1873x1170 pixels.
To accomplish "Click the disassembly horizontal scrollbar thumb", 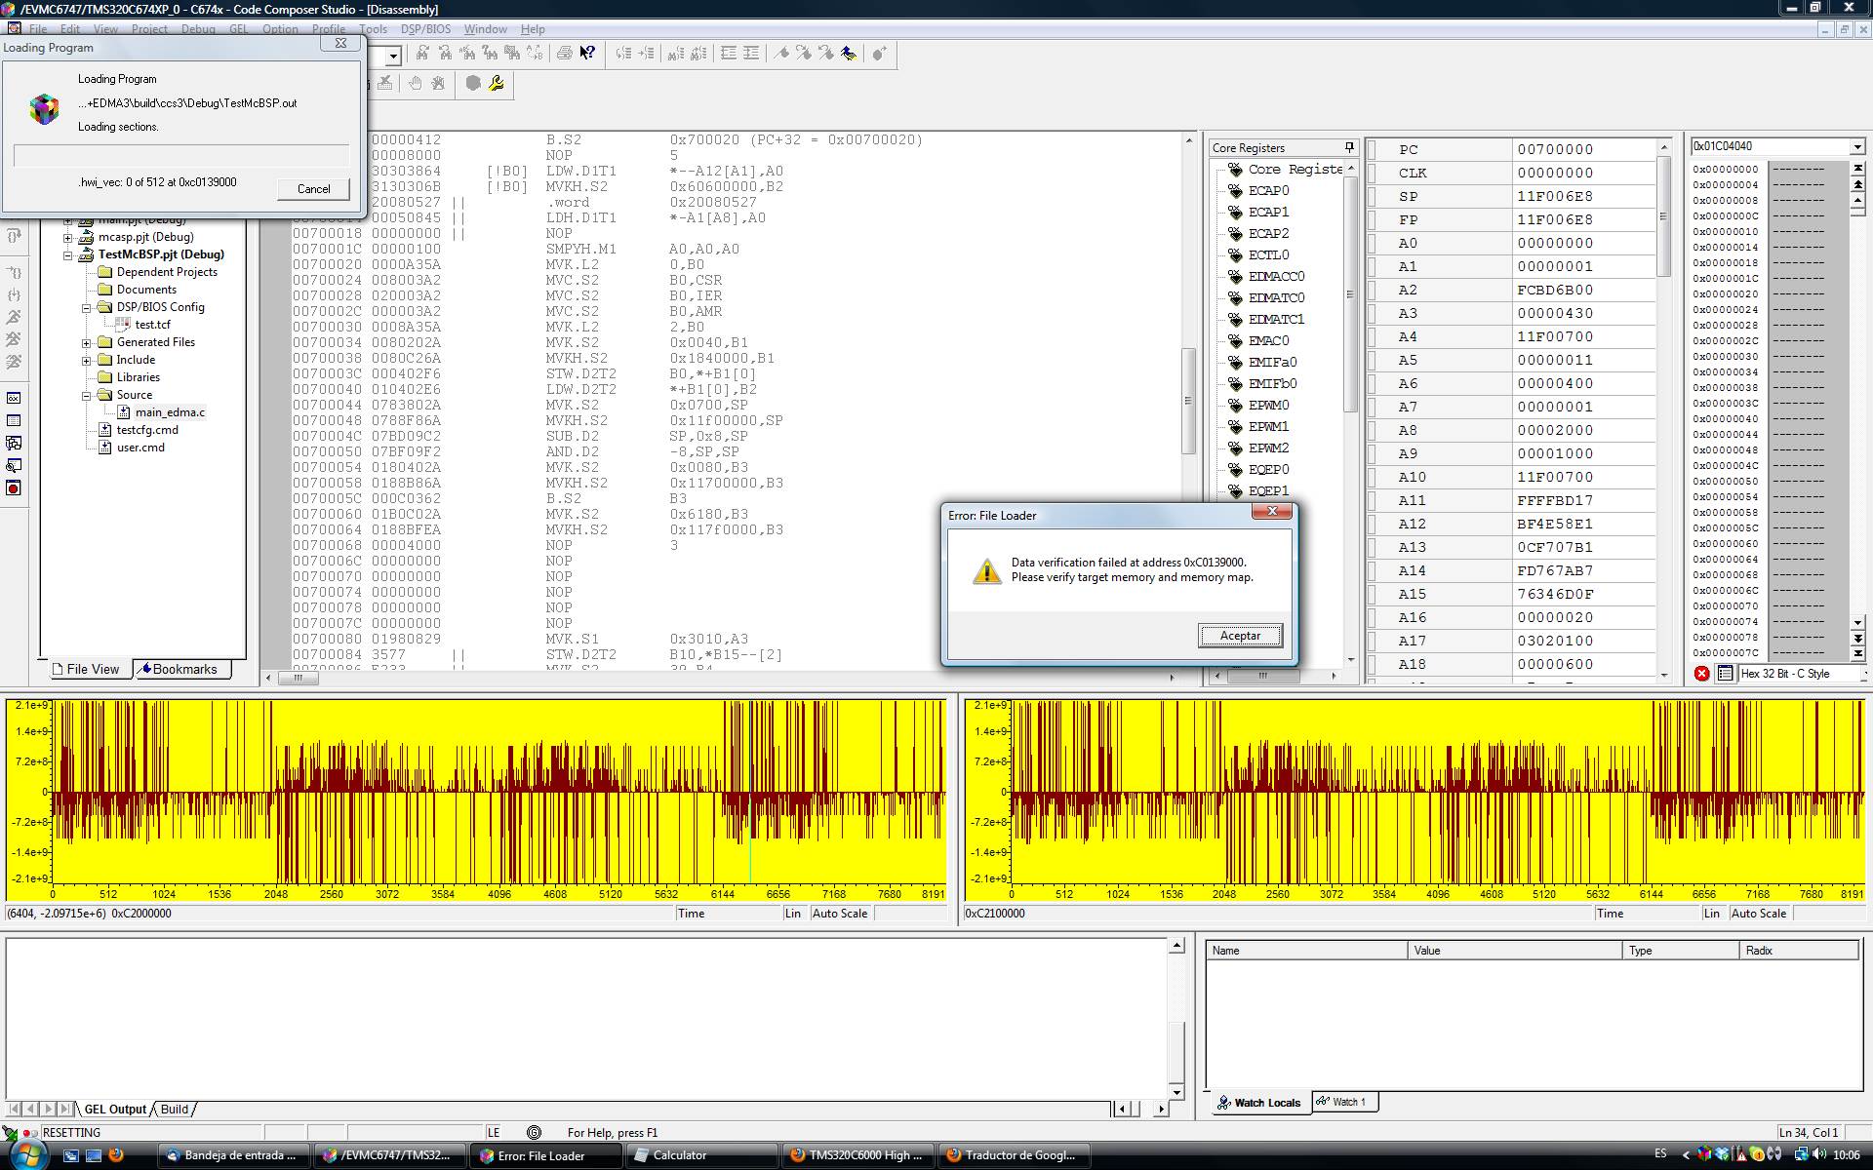I will tap(299, 677).
